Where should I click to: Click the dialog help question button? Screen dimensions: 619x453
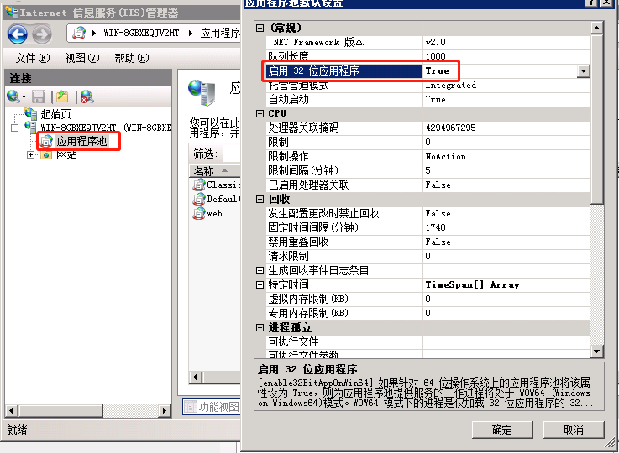591,3
